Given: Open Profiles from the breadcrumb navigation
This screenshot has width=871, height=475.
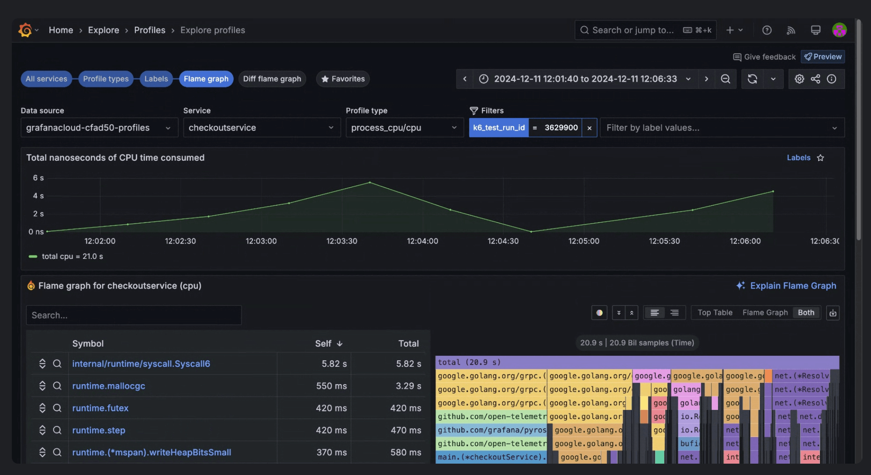Looking at the screenshot, I should click(150, 30).
